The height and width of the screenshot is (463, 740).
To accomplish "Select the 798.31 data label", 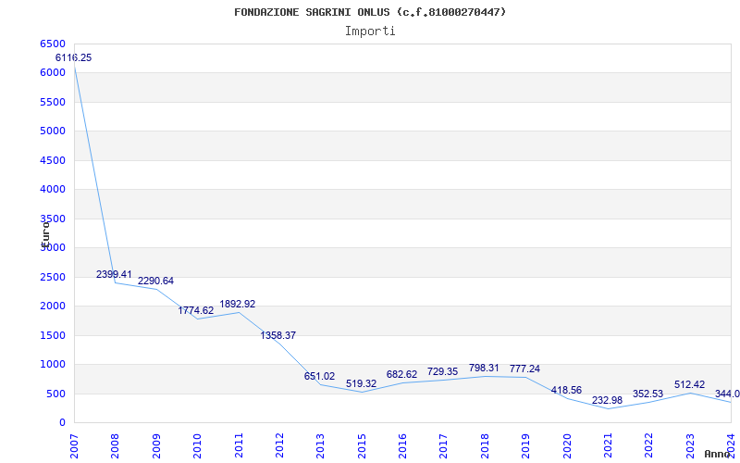I will point(484,368).
